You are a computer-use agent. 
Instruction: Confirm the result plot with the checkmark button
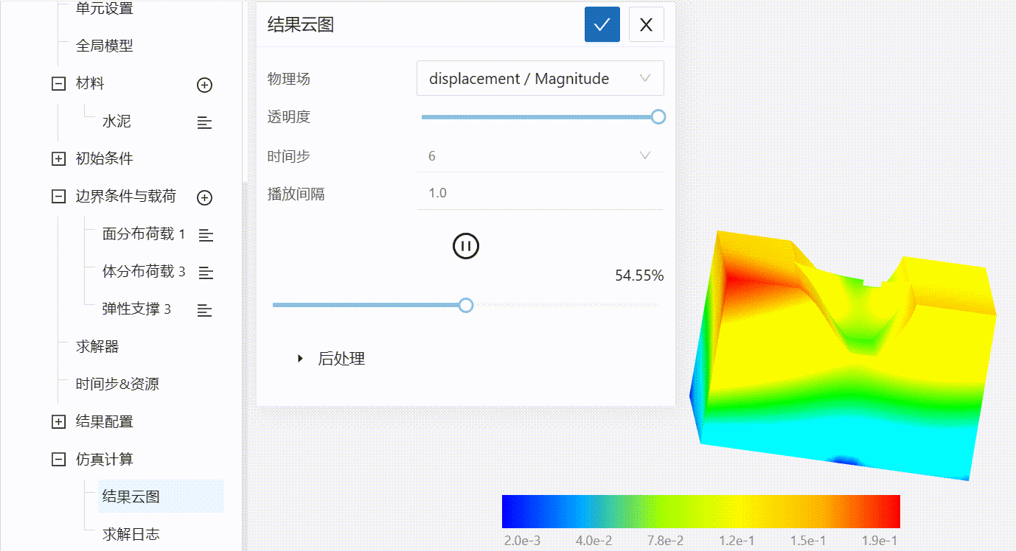click(602, 24)
